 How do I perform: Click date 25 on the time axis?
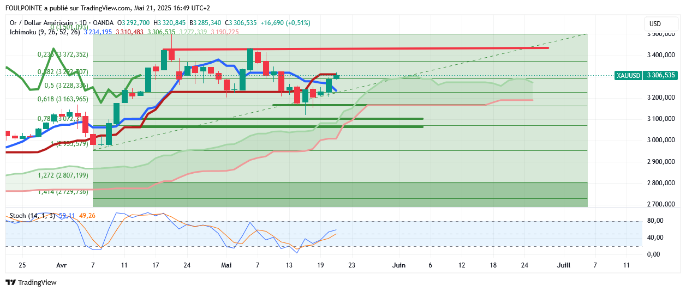(x=22, y=265)
